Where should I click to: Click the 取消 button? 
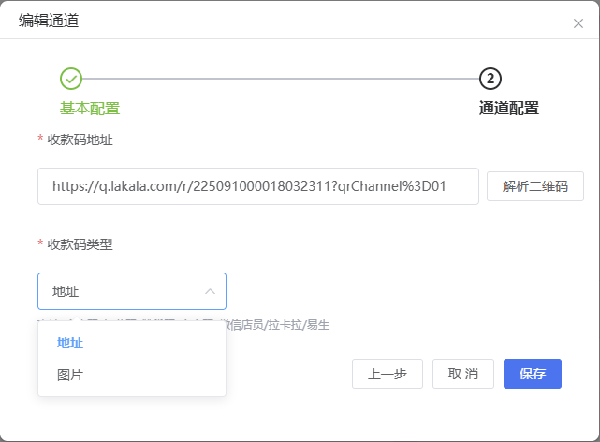pyautogui.click(x=462, y=374)
